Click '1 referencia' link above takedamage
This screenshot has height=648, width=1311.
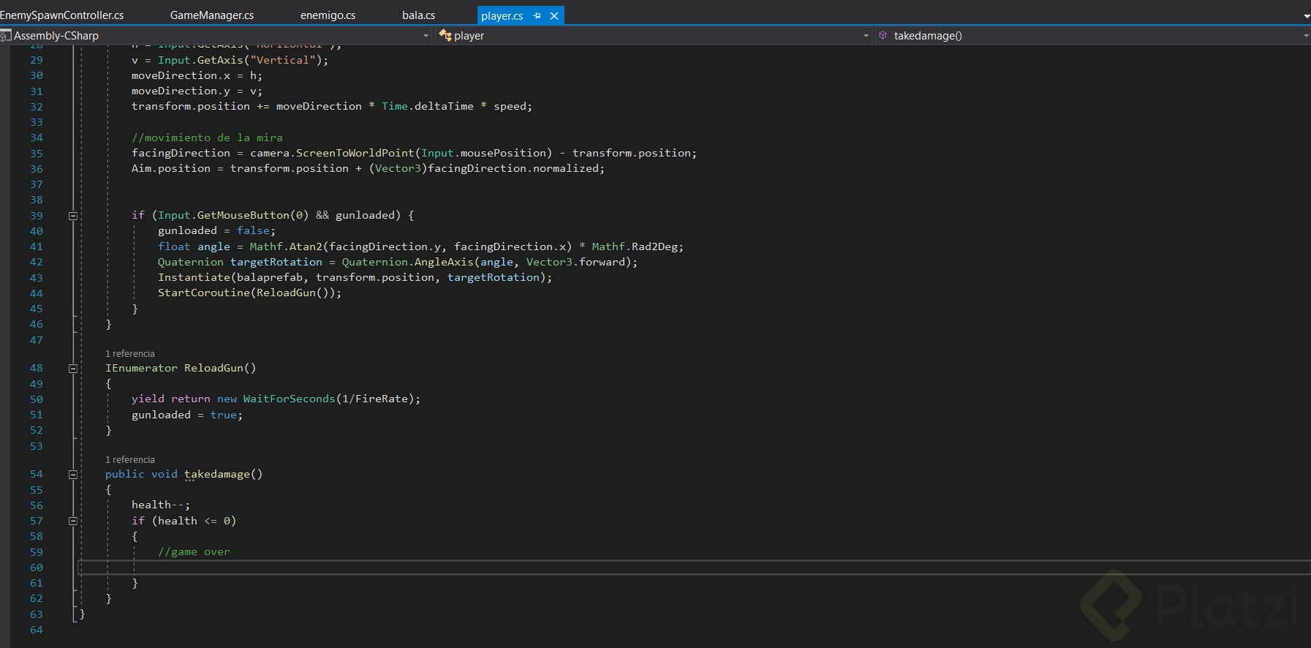coord(130,460)
